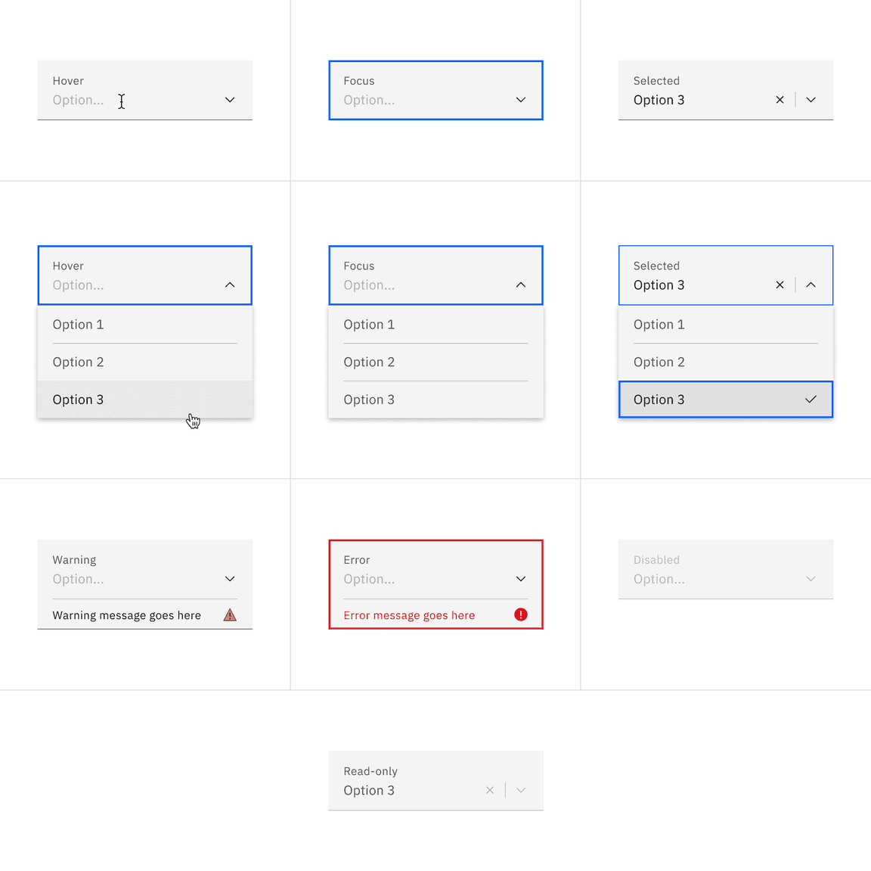The image size is (871, 871).
Task: Click the Warning message goes here text
Action: pyautogui.click(x=126, y=615)
